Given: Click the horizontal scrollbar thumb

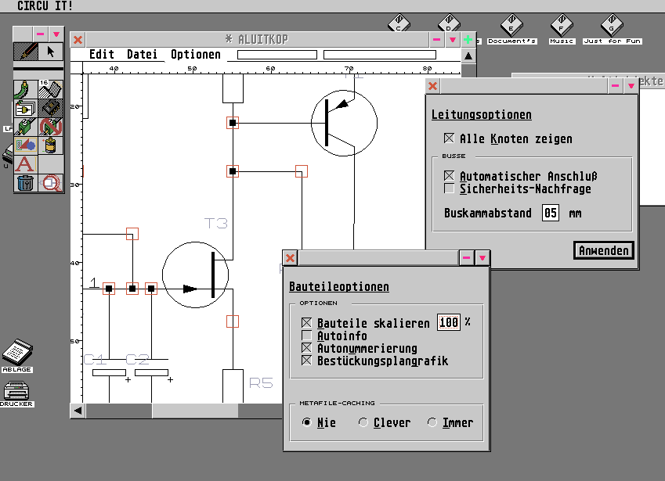Looking at the screenshot, I should click(x=195, y=411).
